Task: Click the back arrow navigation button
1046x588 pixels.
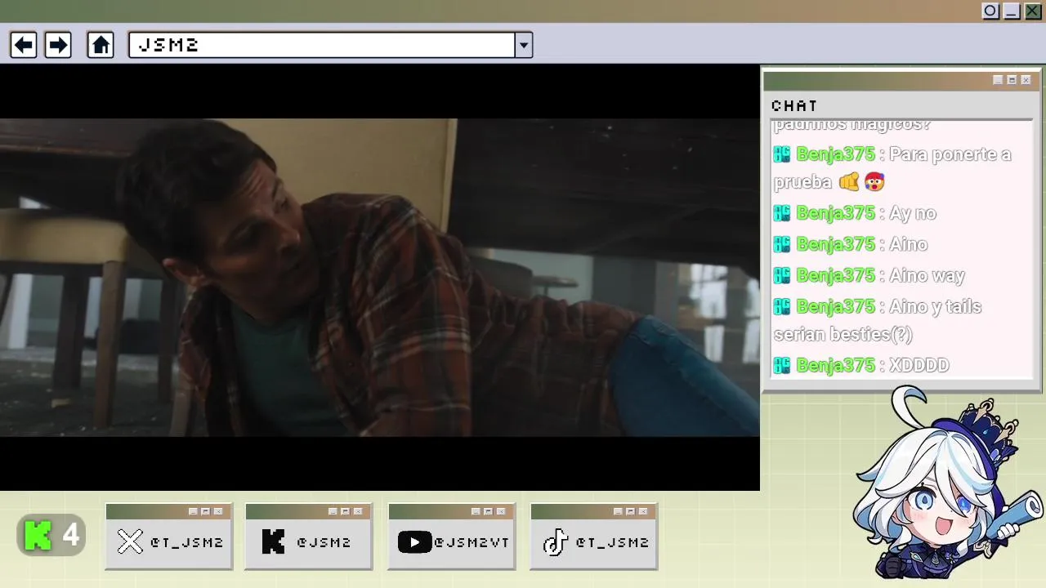Action: 24,45
